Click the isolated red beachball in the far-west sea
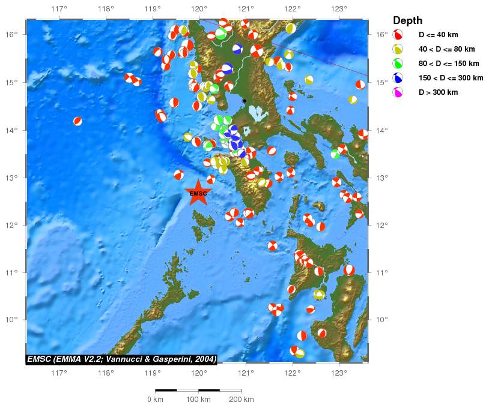 point(77,121)
